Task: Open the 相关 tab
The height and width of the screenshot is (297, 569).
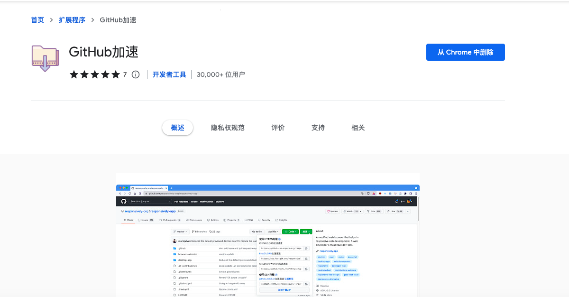Action: 358,128
